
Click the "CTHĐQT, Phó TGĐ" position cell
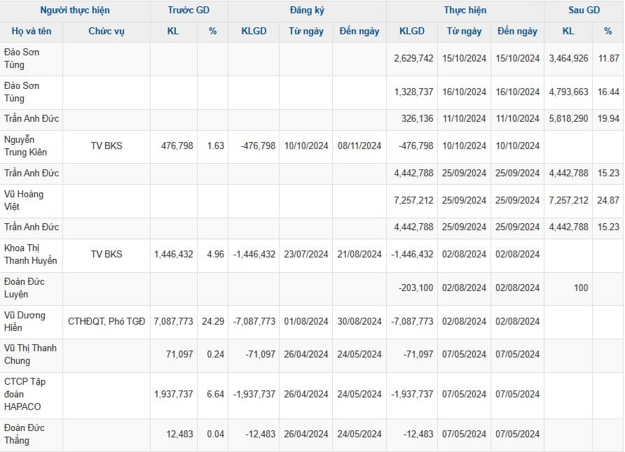(x=107, y=321)
